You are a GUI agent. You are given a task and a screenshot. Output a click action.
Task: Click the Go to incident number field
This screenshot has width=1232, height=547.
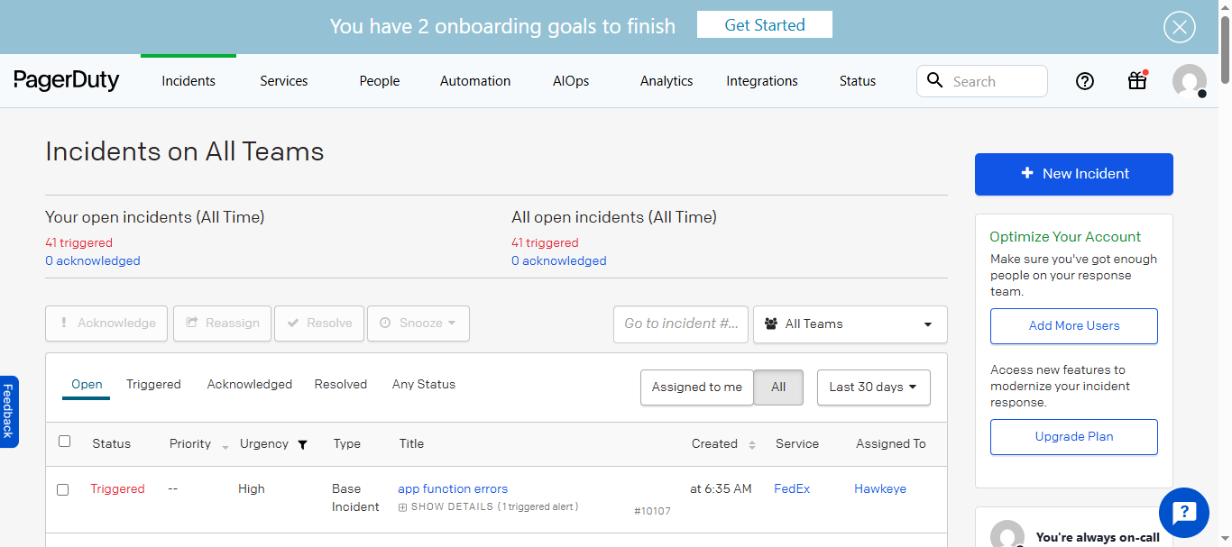[x=681, y=324]
